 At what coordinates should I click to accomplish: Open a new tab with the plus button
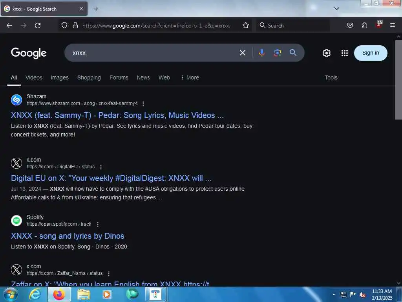pyautogui.click(x=96, y=9)
